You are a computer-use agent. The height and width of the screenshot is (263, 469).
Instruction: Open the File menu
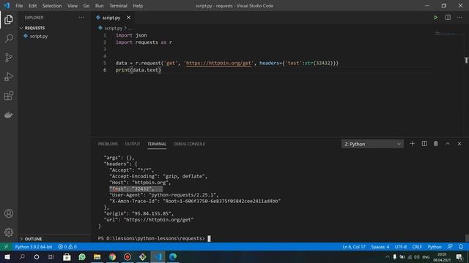pyautogui.click(x=19, y=6)
